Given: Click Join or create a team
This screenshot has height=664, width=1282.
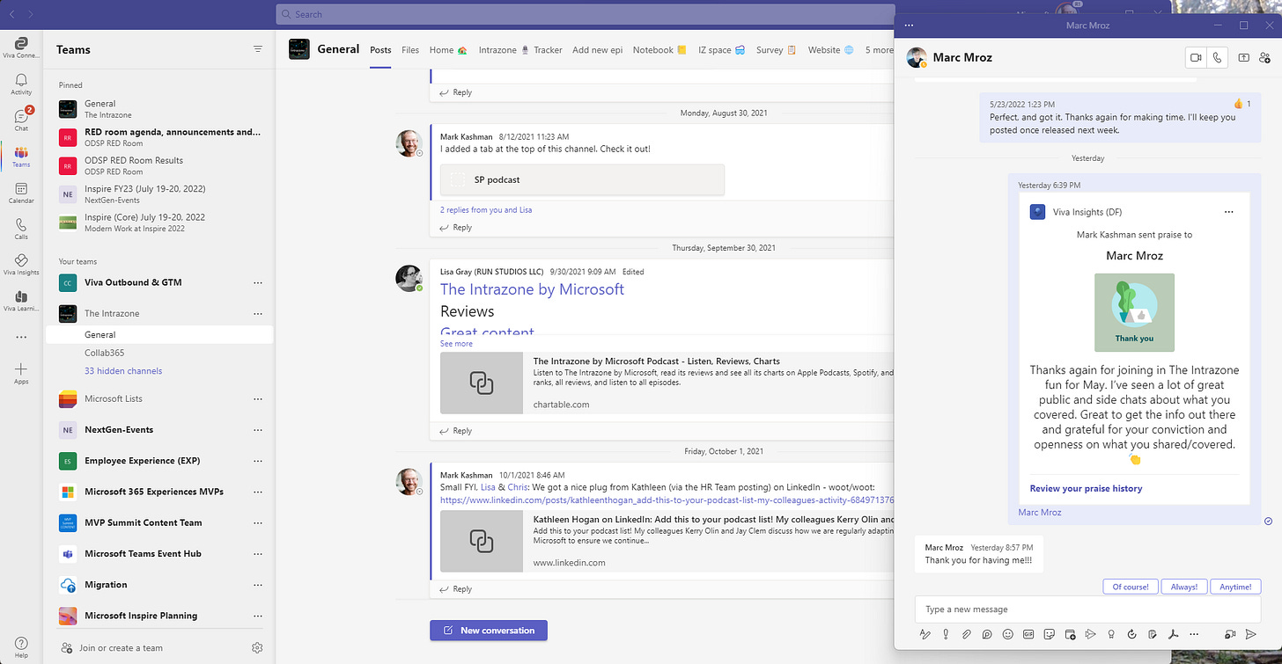Looking at the screenshot, I should tap(121, 647).
